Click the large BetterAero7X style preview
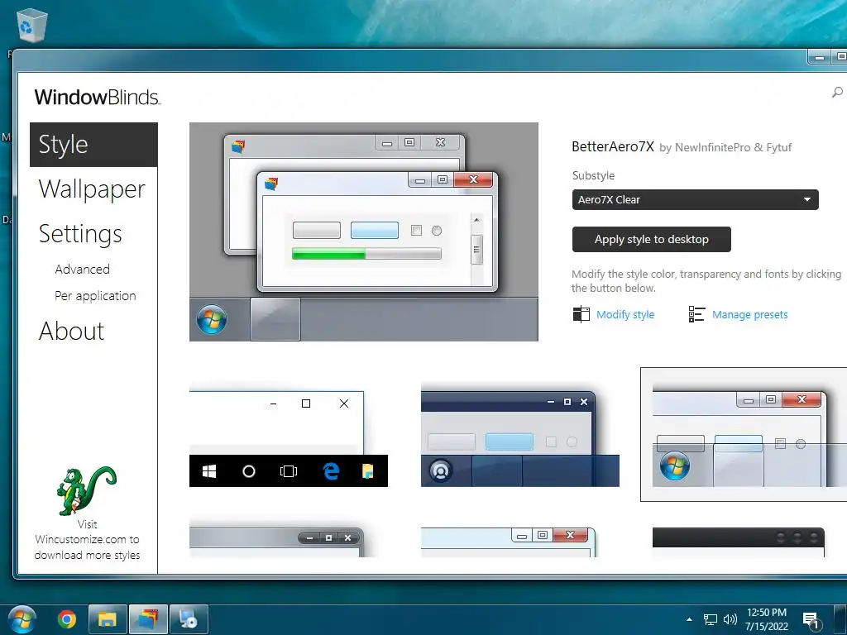Viewport: 847px width, 635px height. tap(364, 232)
